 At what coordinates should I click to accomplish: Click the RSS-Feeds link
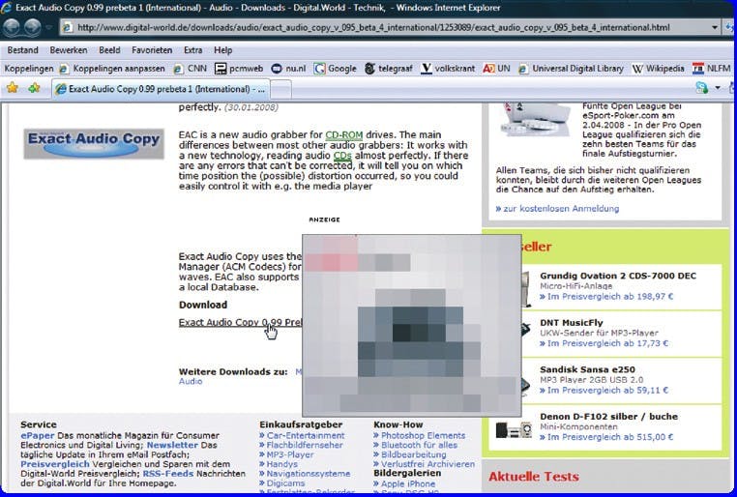(x=168, y=474)
